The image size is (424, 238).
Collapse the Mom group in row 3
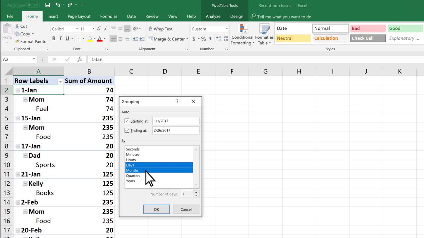(x=25, y=99)
